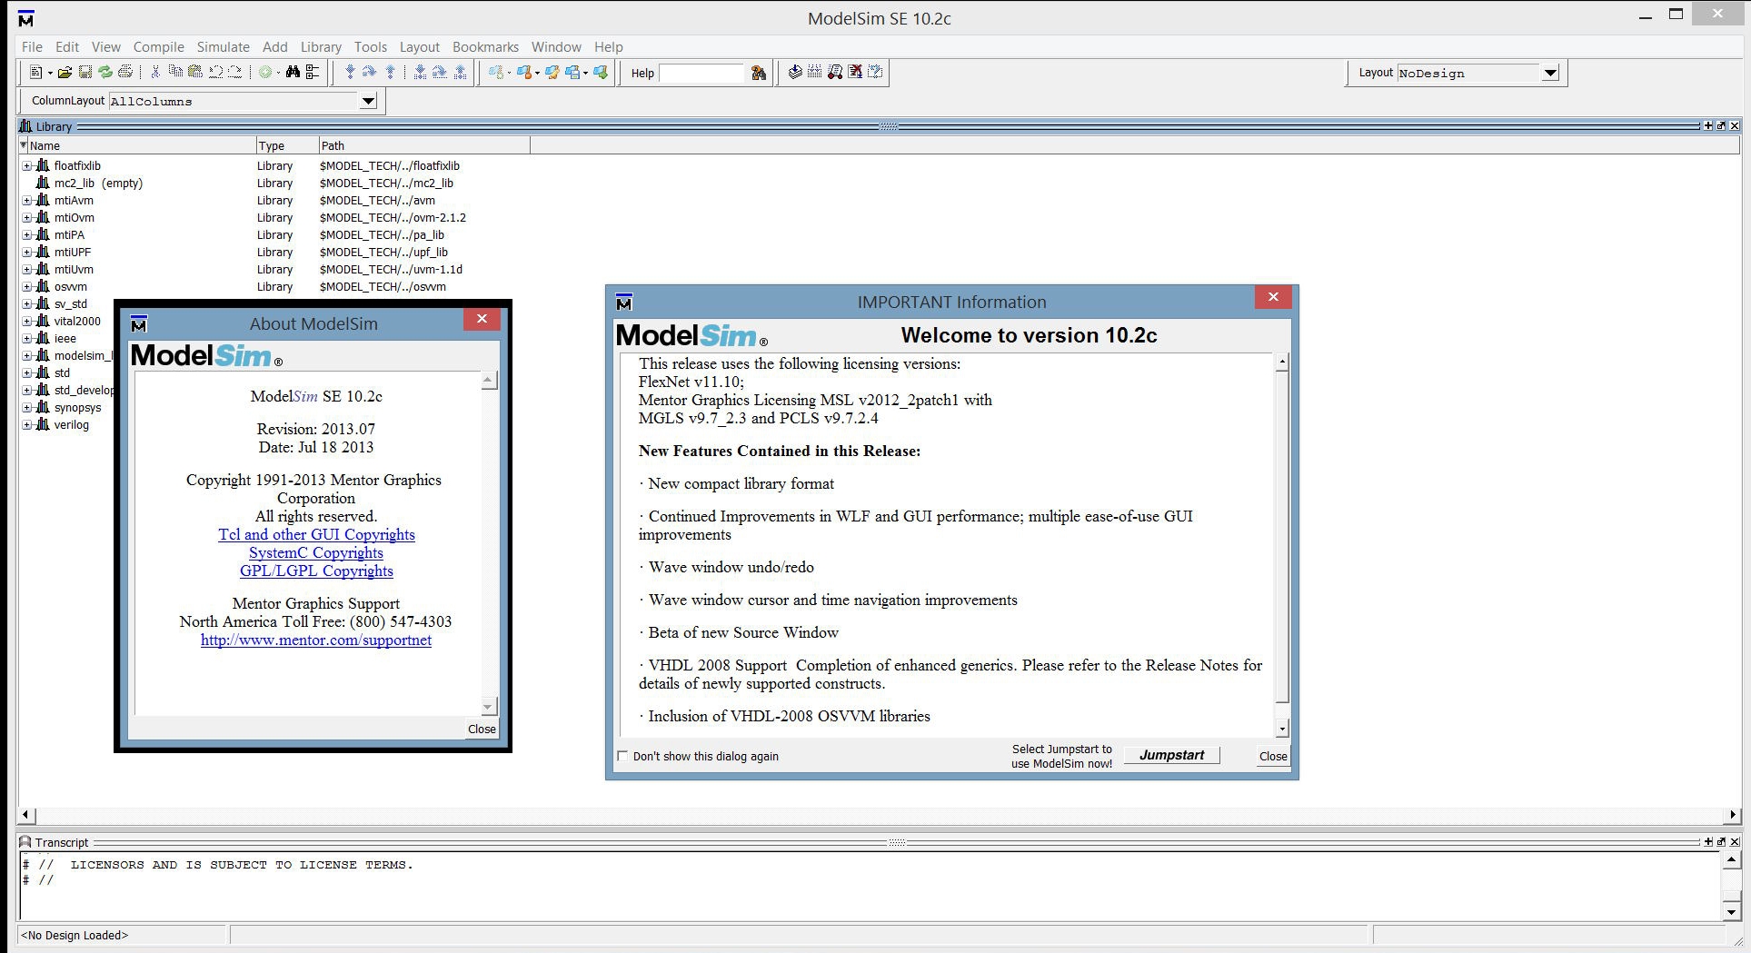Click the Help search binoculars icon
The height and width of the screenshot is (953, 1751).
tap(759, 73)
